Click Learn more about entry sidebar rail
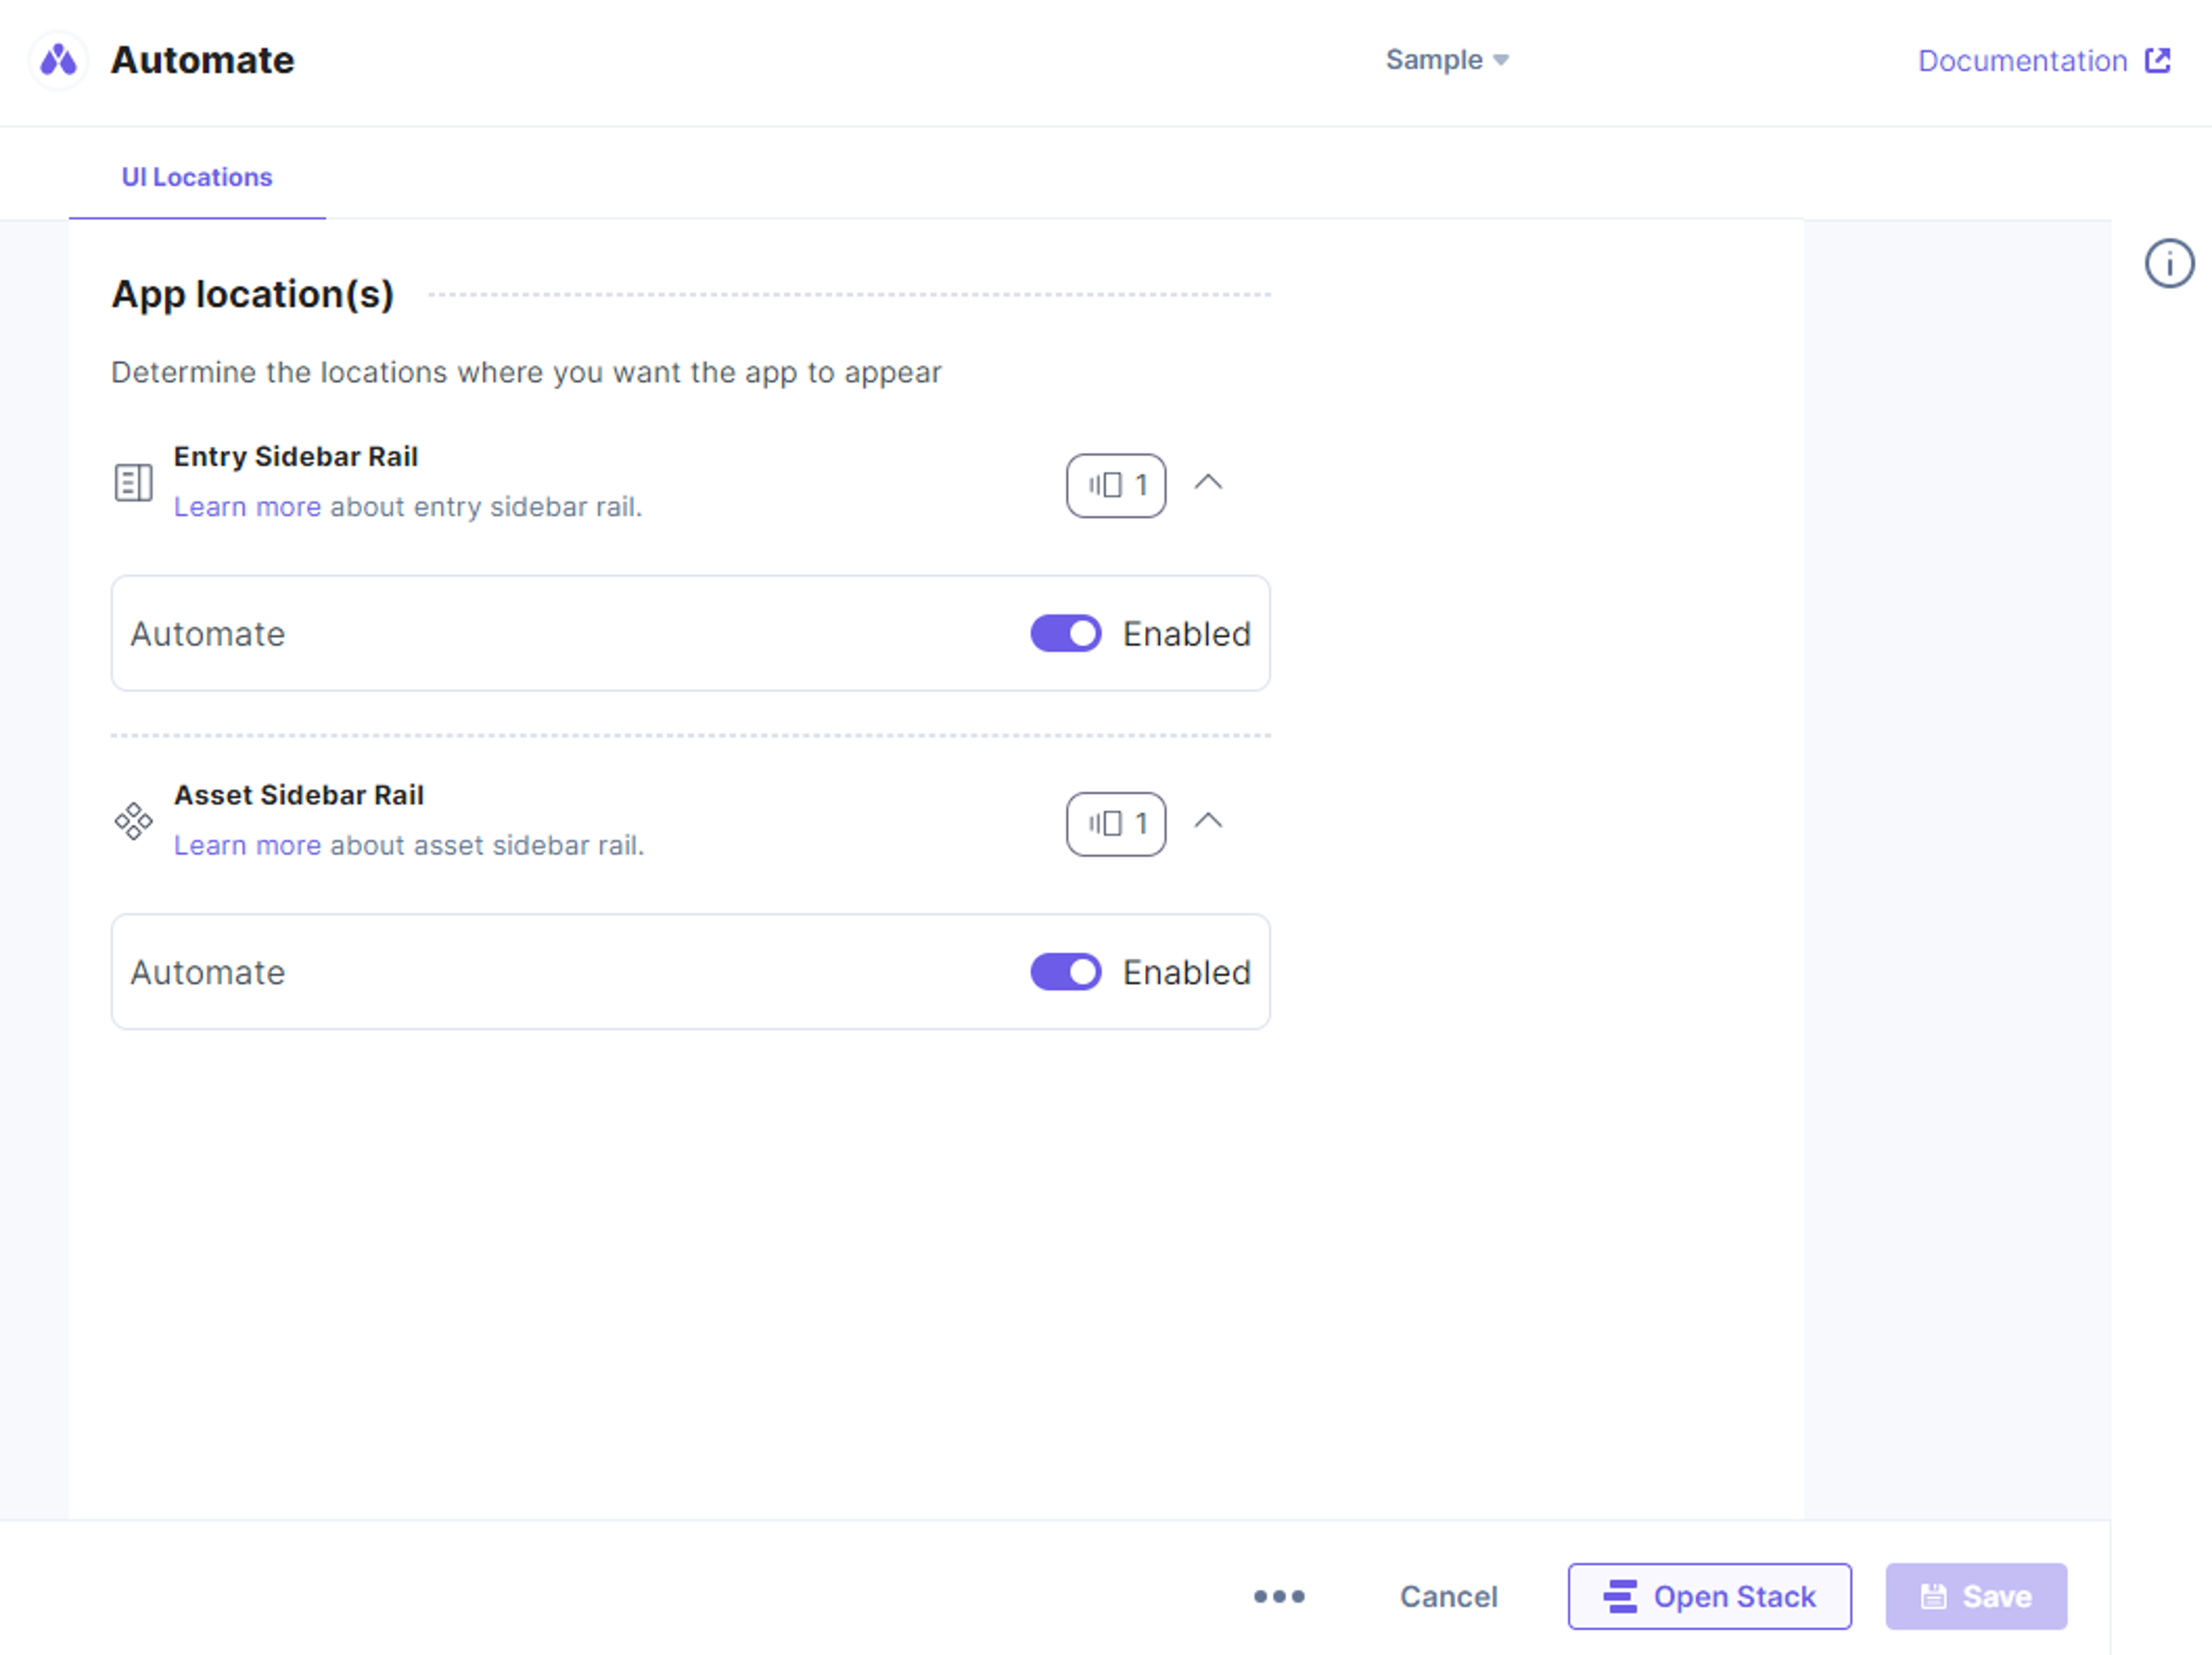 coord(247,507)
